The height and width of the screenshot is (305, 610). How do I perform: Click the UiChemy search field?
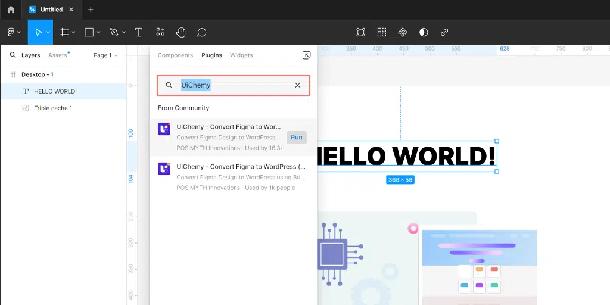(234, 85)
